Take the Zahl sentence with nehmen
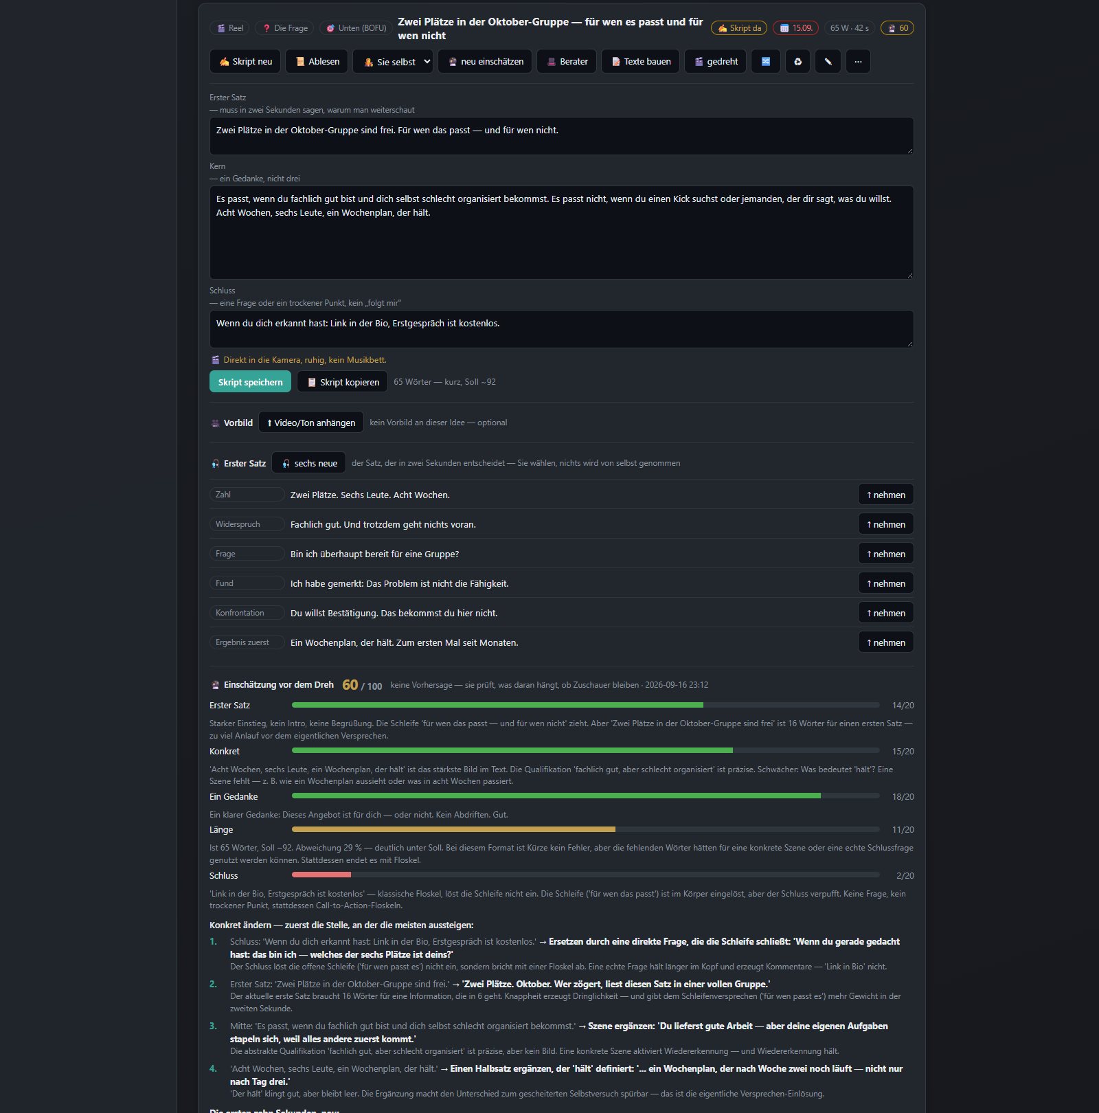 tap(885, 495)
